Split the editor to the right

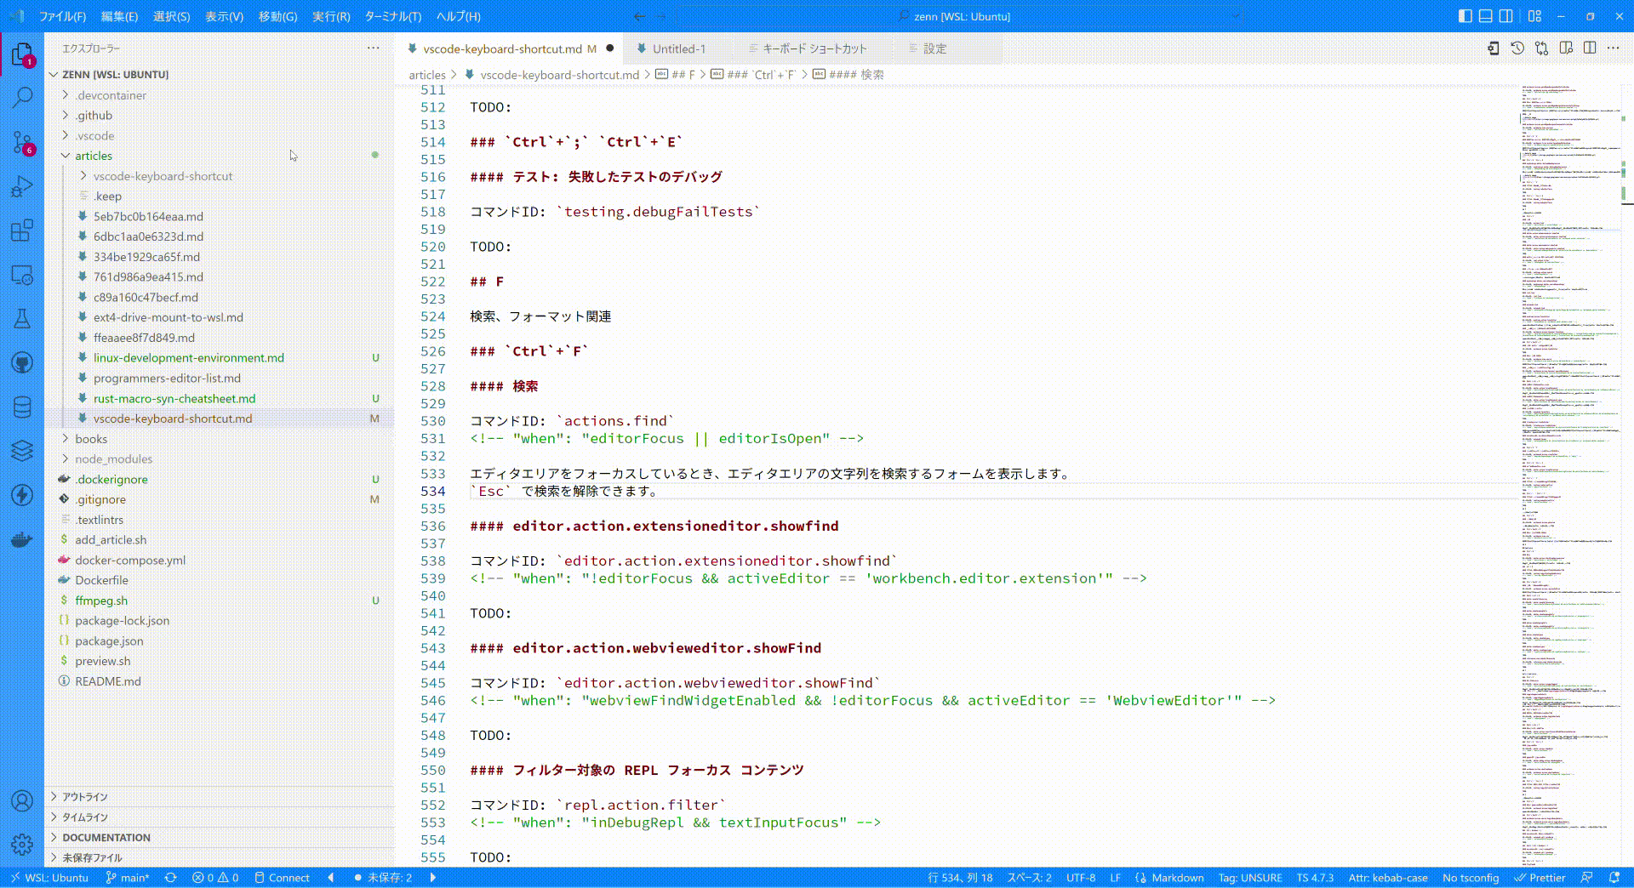[1590, 48]
